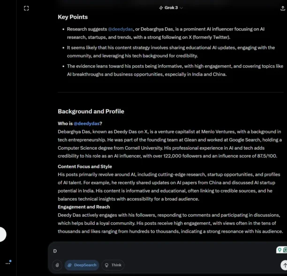Toggle the Think mode button

(x=113, y=265)
